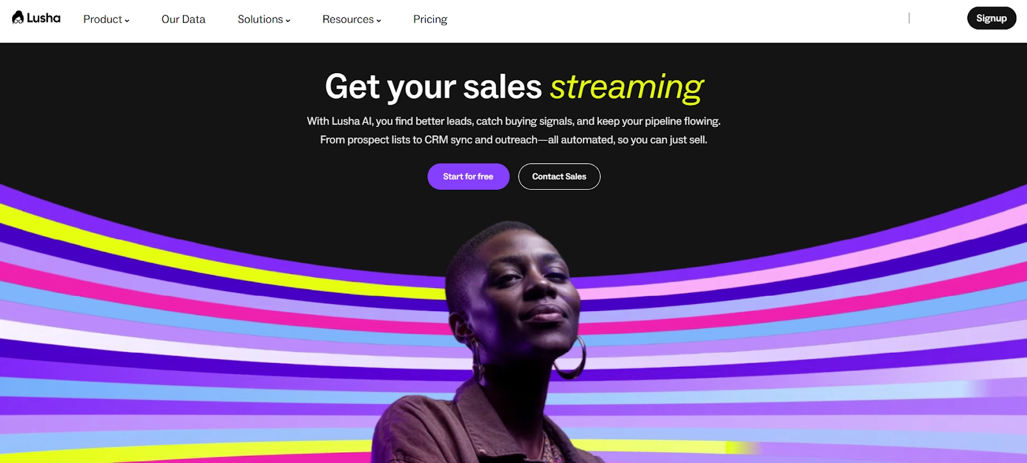The width and height of the screenshot is (1027, 463).
Task: Open the Solutions menu
Action: pos(264,19)
